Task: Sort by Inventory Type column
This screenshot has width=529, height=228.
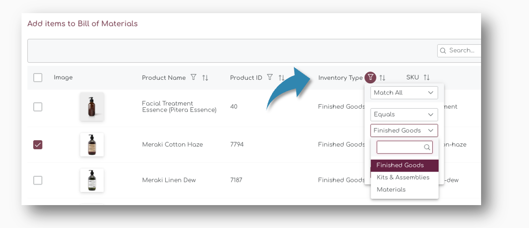Action: pyautogui.click(x=382, y=77)
